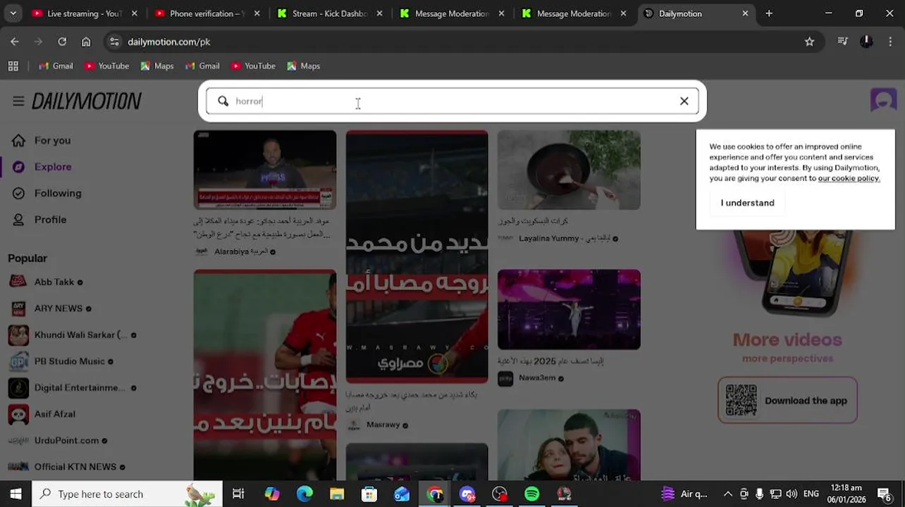
Task: Open a new browser tab
Action: point(769,13)
